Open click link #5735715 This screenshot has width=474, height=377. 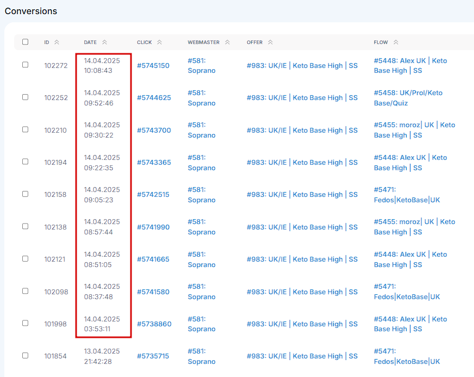153,356
